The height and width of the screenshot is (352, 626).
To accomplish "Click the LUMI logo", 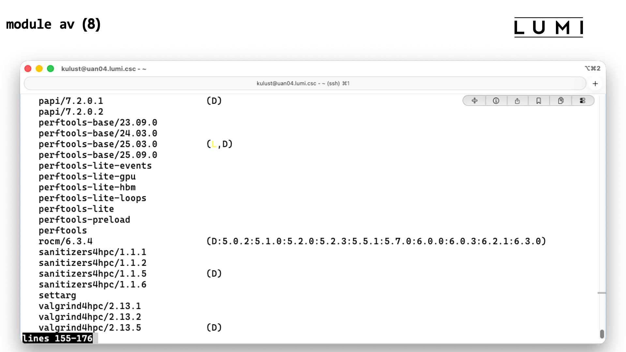I will tap(549, 27).
